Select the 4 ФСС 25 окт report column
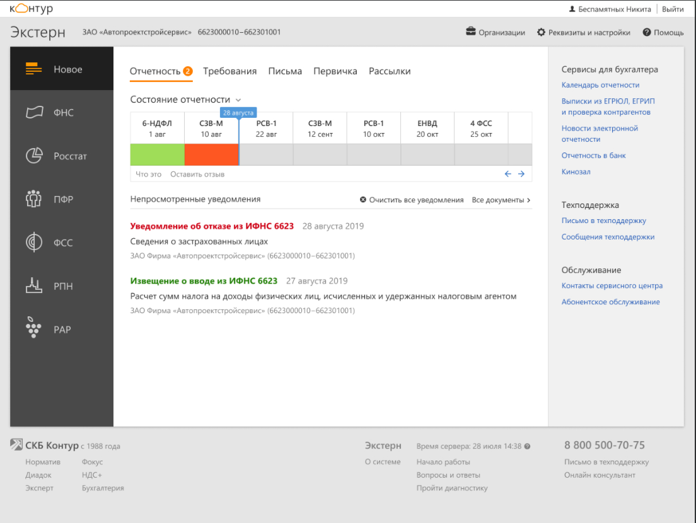 coord(481,128)
